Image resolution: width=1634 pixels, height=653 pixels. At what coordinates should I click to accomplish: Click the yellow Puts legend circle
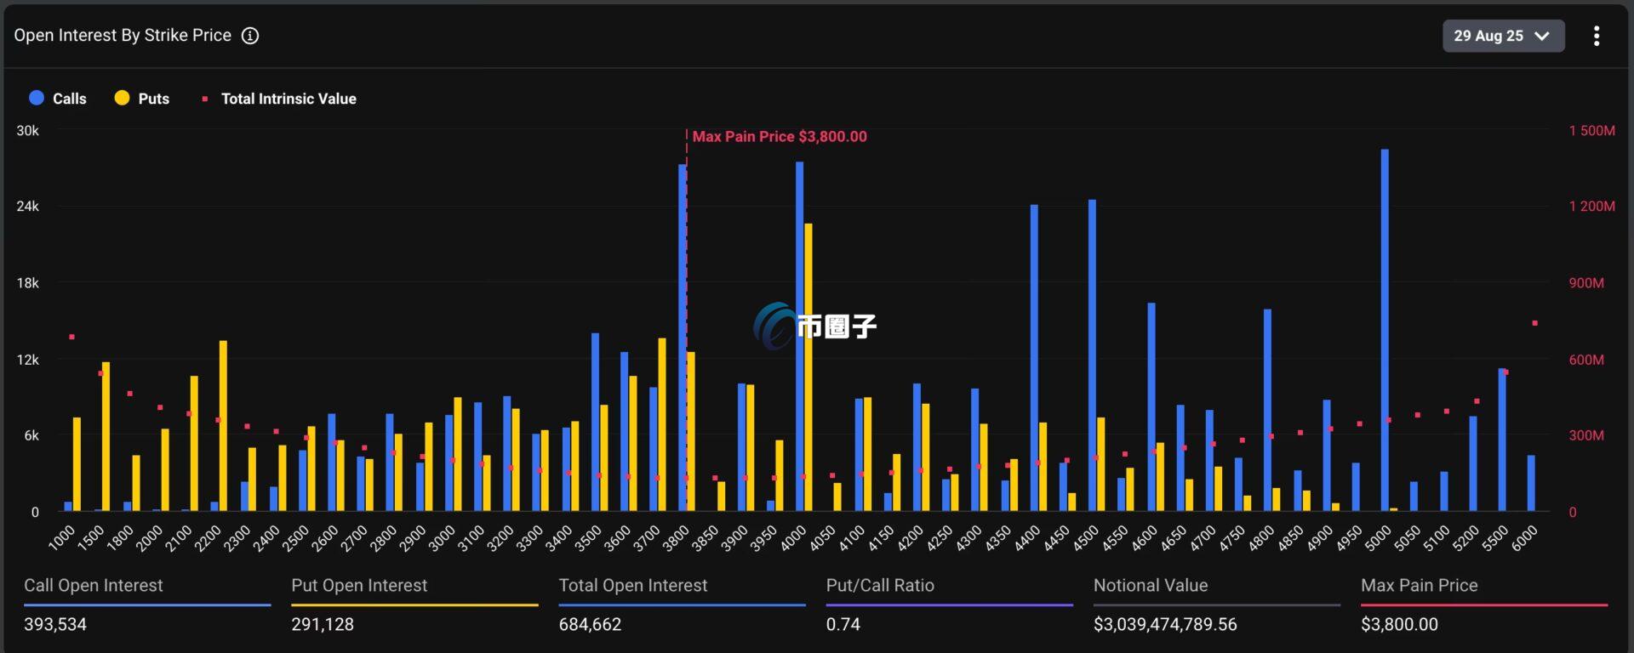click(122, 98)
